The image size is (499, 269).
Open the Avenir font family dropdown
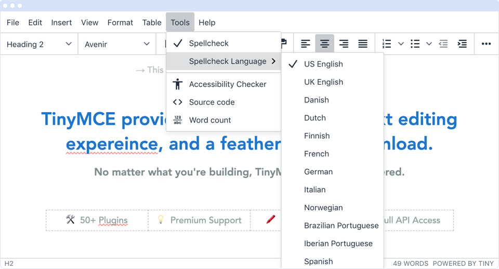click(117, 44)
